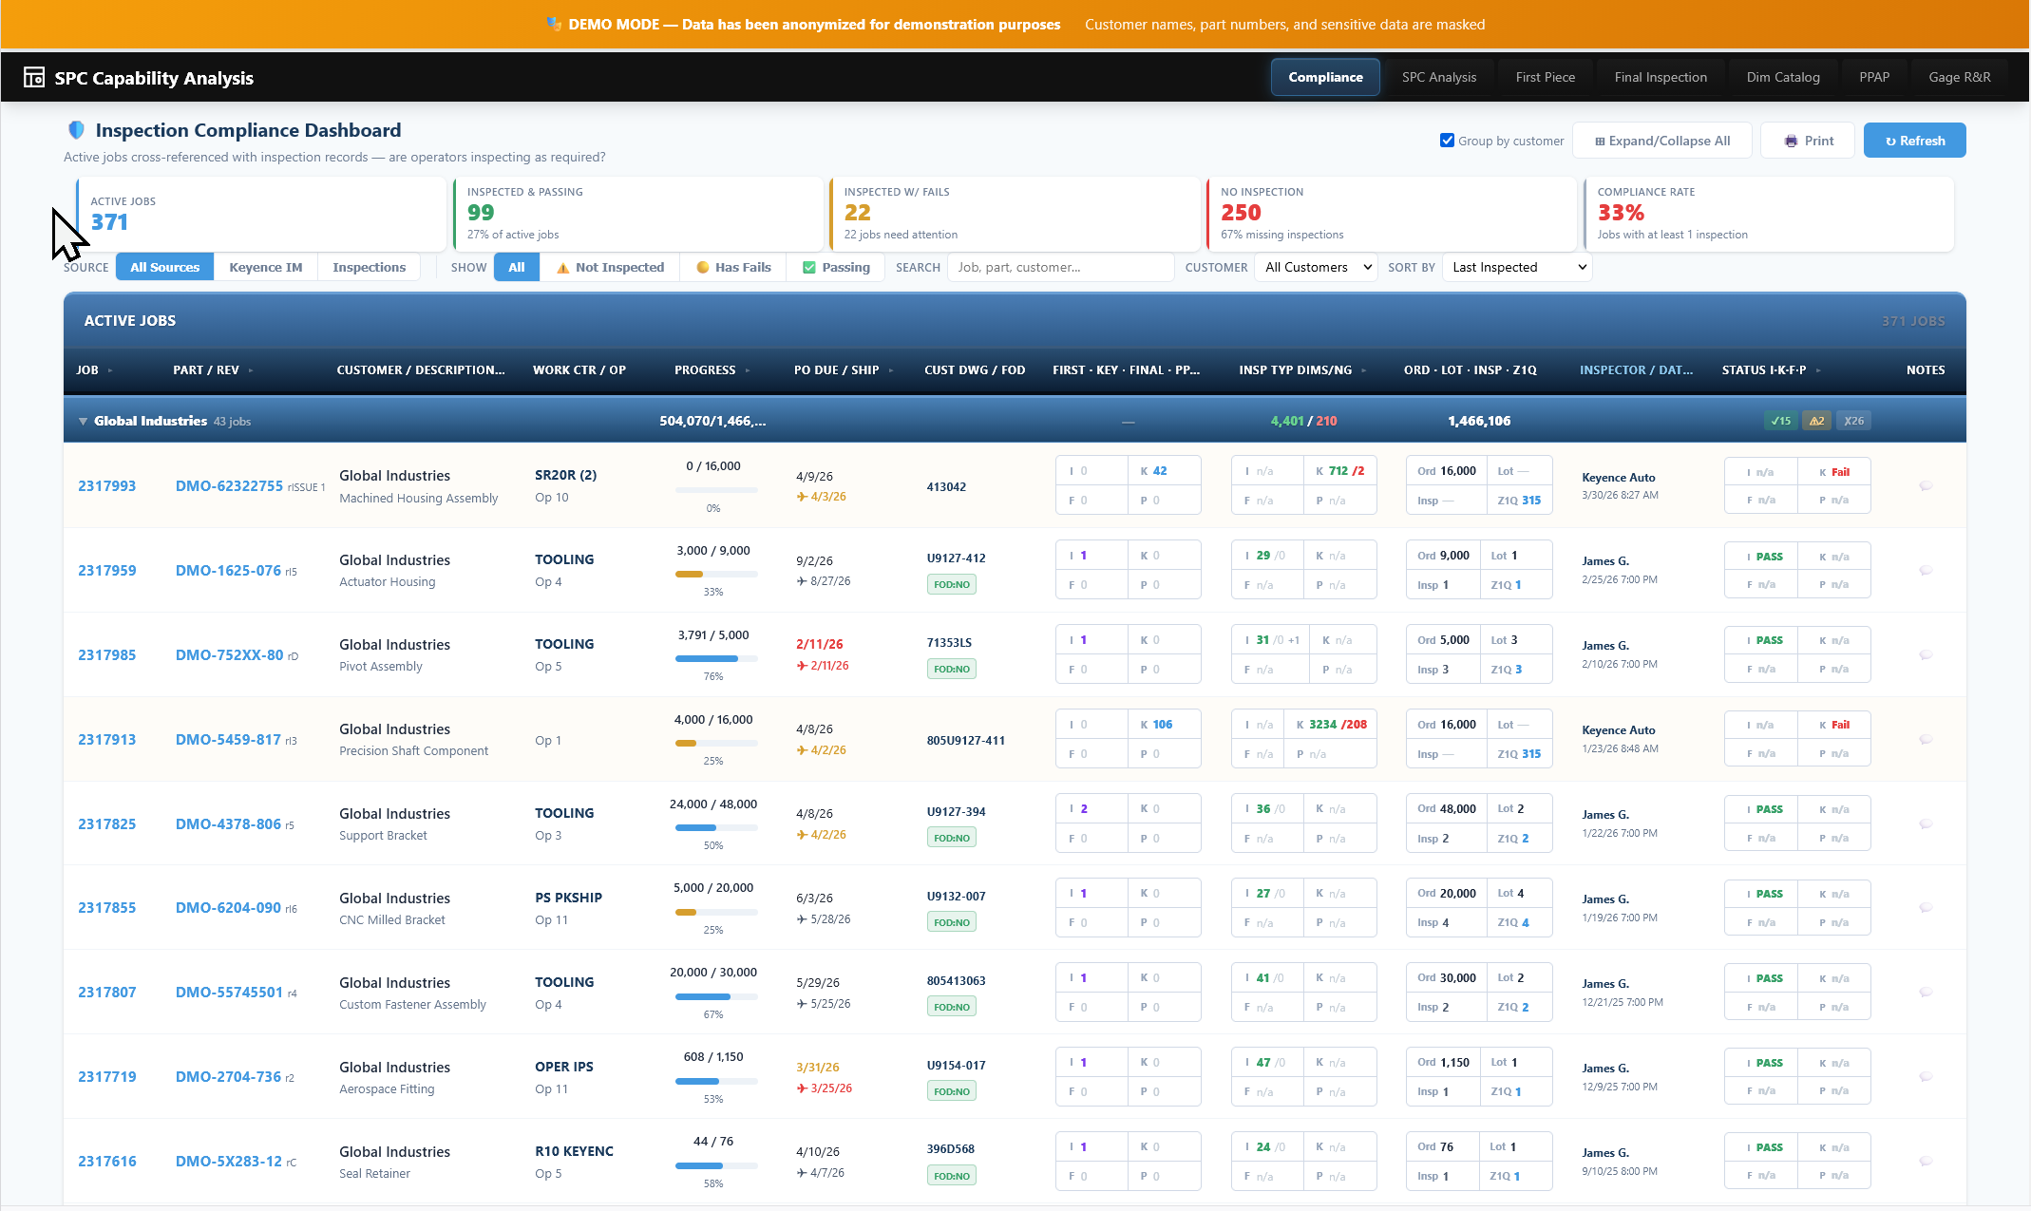Click the notes comment icon for job 2317913
The image size is (2031, 1211).
pyautogui.click(x=1926, y=740)
